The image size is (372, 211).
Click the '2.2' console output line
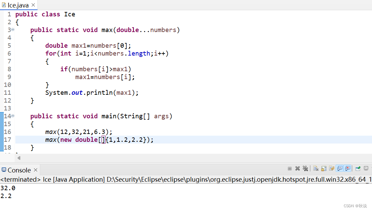pos(6,196)
